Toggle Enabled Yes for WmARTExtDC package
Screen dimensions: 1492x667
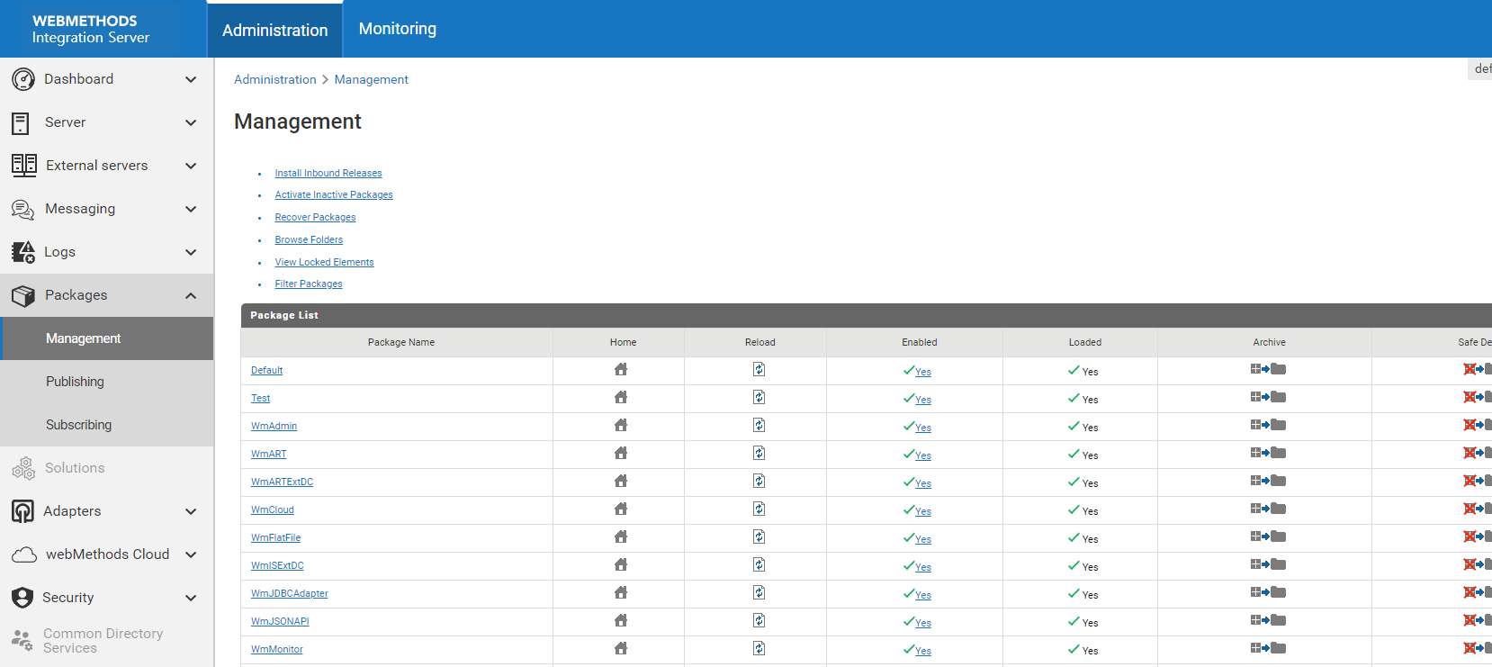923,483
